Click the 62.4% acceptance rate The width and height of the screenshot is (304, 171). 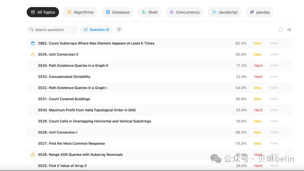(x=241, y=43)
